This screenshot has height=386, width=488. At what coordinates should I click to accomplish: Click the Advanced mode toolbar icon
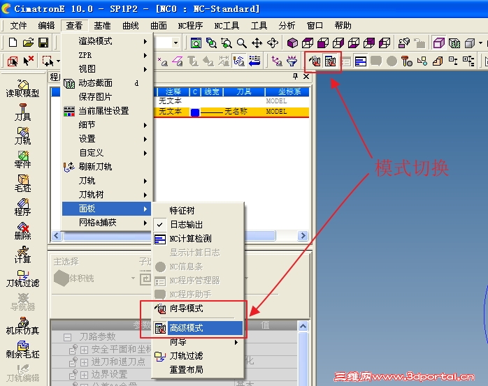click(331, 61)
